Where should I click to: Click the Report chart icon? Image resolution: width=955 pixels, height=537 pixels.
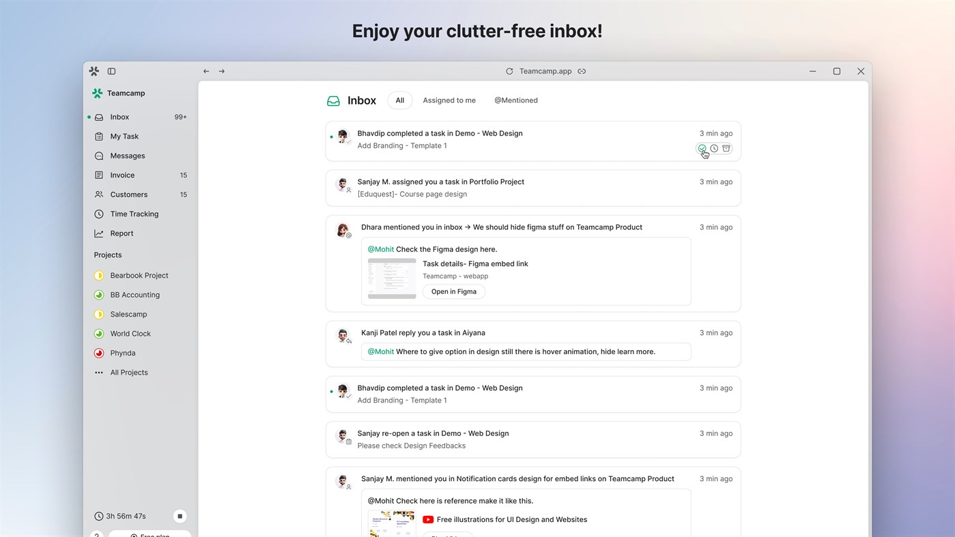point(99,233)
